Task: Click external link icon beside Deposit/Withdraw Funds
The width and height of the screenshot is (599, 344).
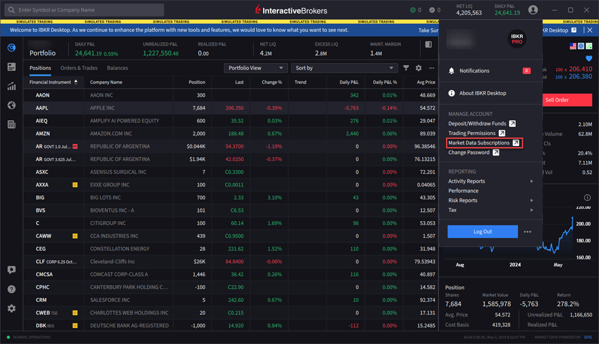Action: [512, 124]
